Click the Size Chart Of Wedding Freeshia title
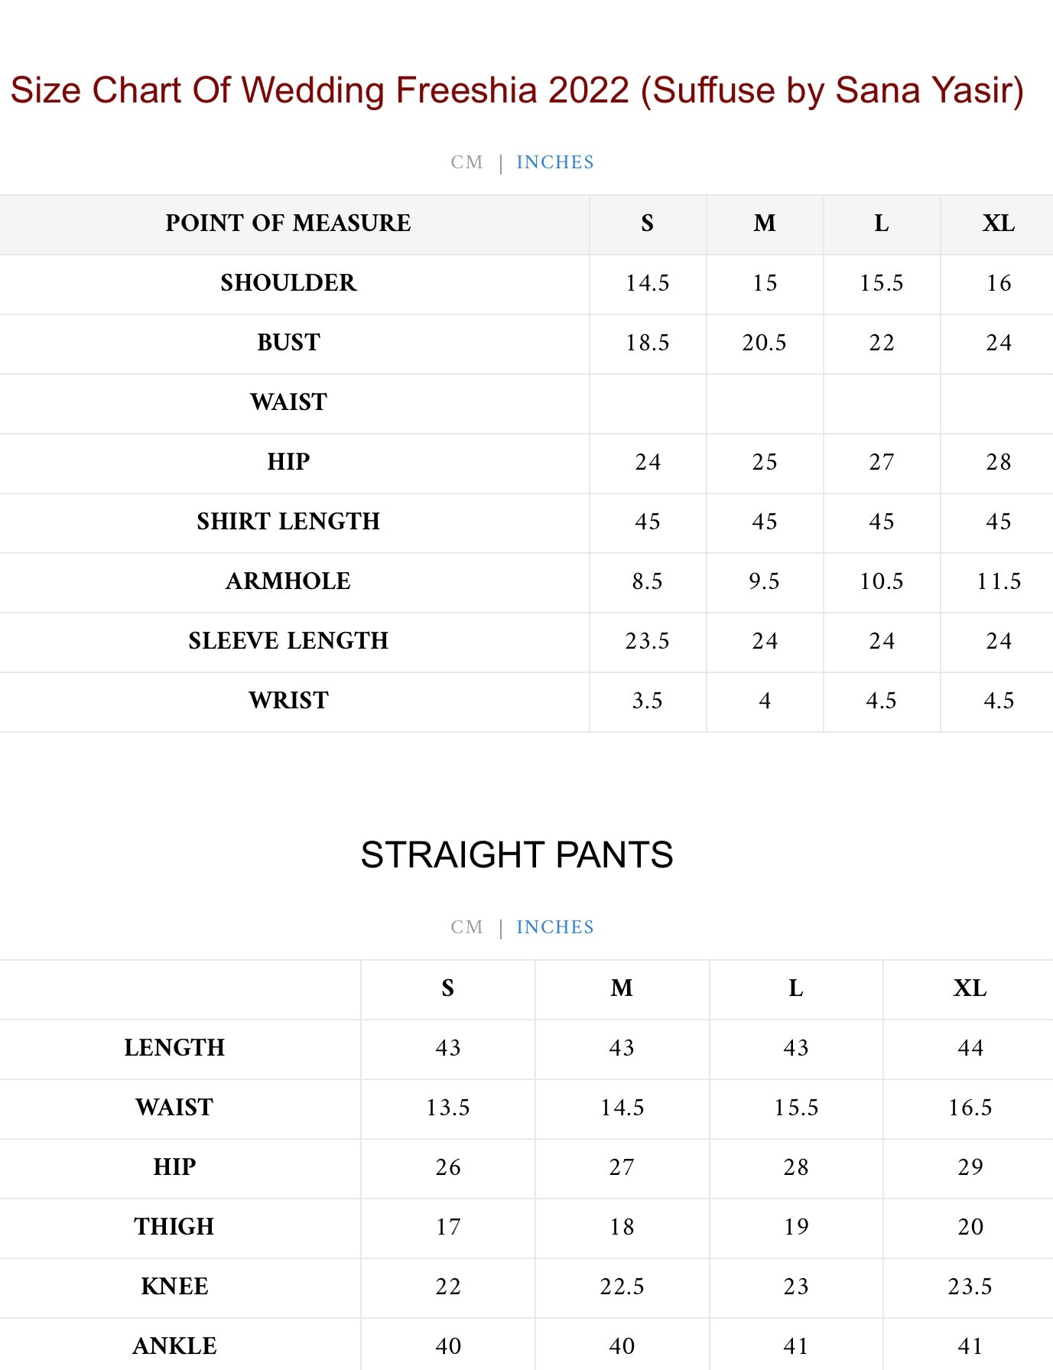 pyautogui.click(x=517, y=90)
